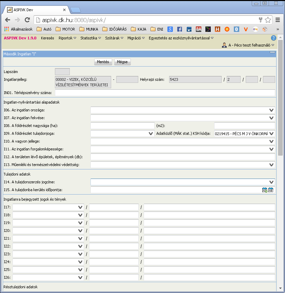This screenshot has width=285, height=293.
Task: Expand the I13 Műemléki védettség dropdown
Action: coord(271,165)
